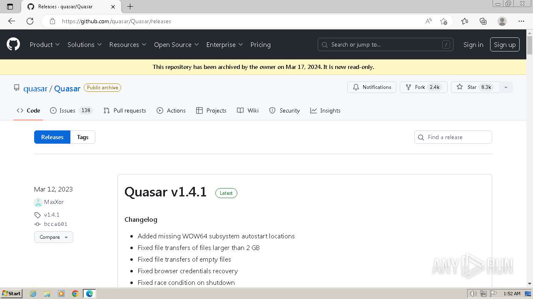Switch to the Security tab
The height and width of the screenshot is (299, 533).
pos(284,110)
